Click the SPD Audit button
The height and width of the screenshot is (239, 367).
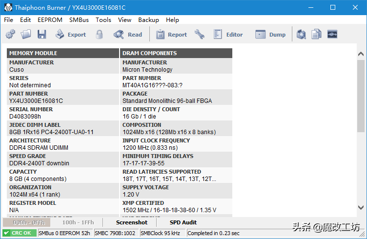[183, 222]
